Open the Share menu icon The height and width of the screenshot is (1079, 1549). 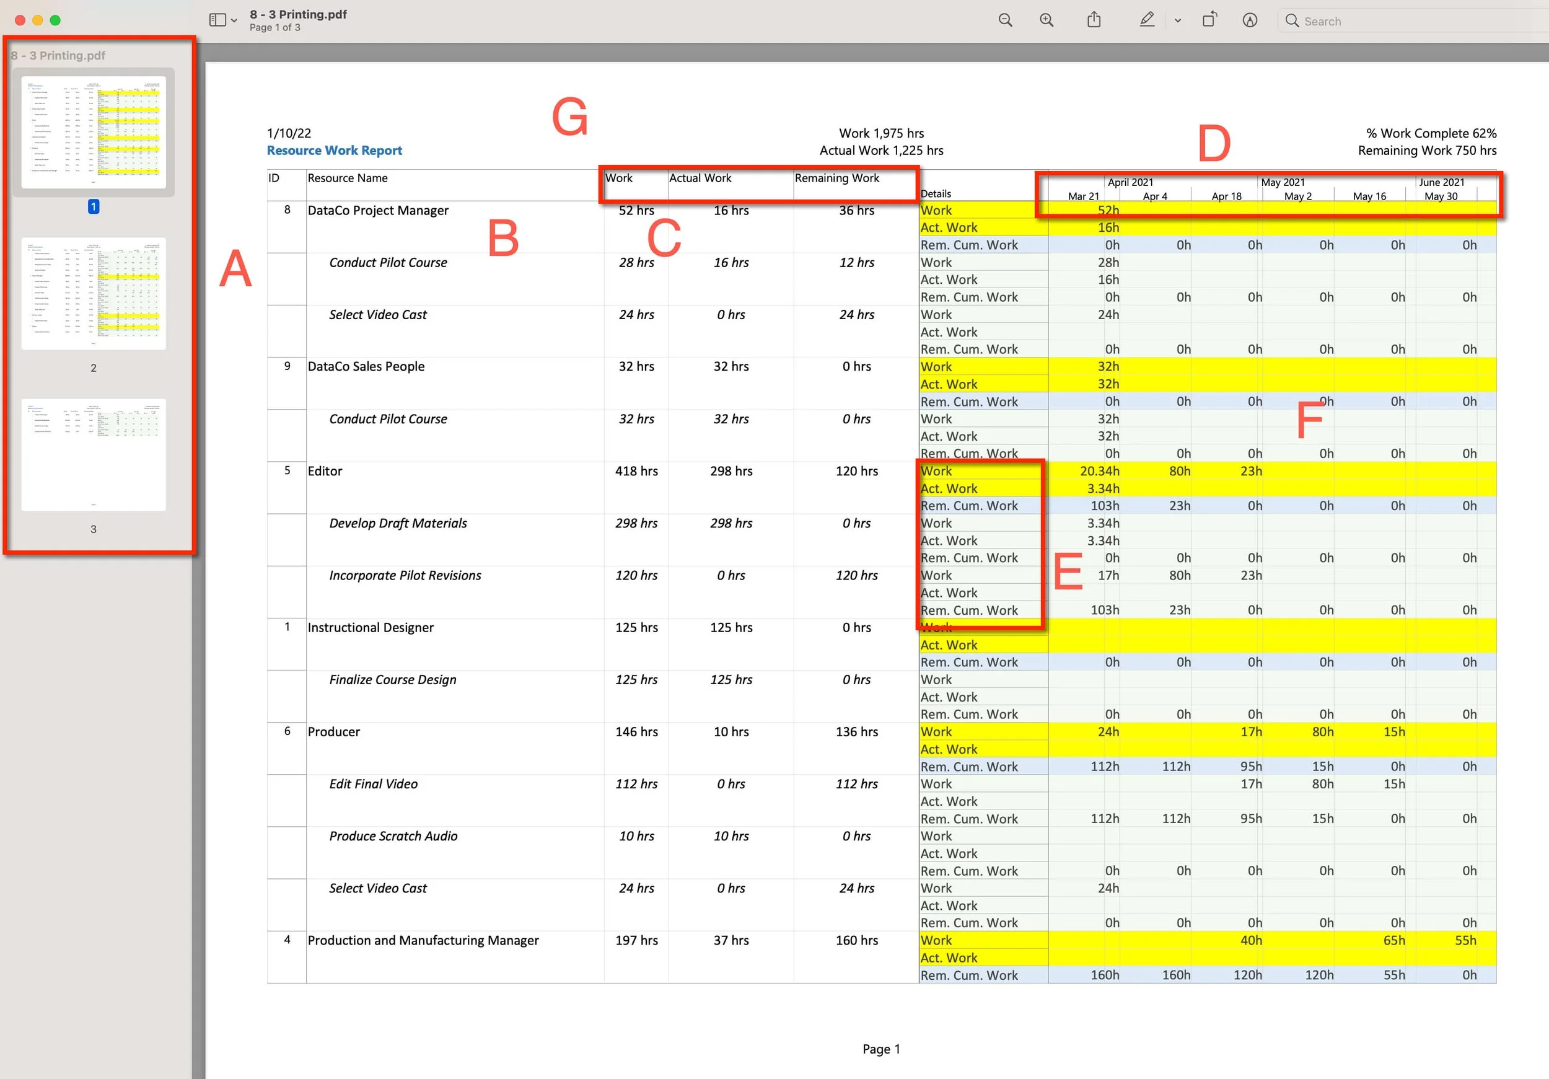(x=1094, y=20)
